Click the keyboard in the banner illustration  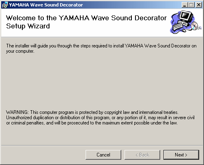coord(178,27)
